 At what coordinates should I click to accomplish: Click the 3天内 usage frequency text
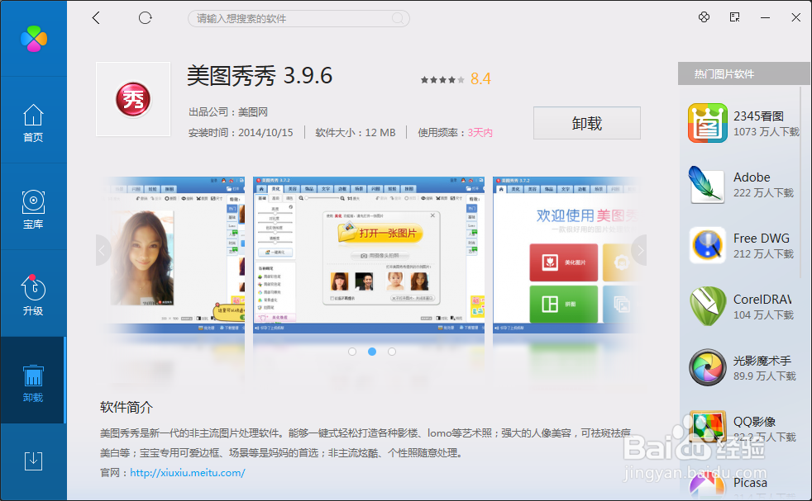(x=480, y=132)
